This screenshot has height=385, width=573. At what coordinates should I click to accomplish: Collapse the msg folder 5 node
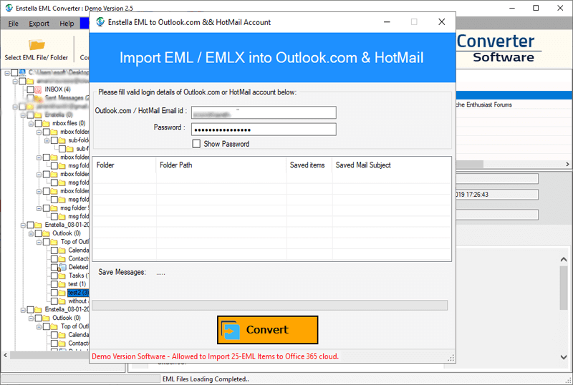(39, 208)
